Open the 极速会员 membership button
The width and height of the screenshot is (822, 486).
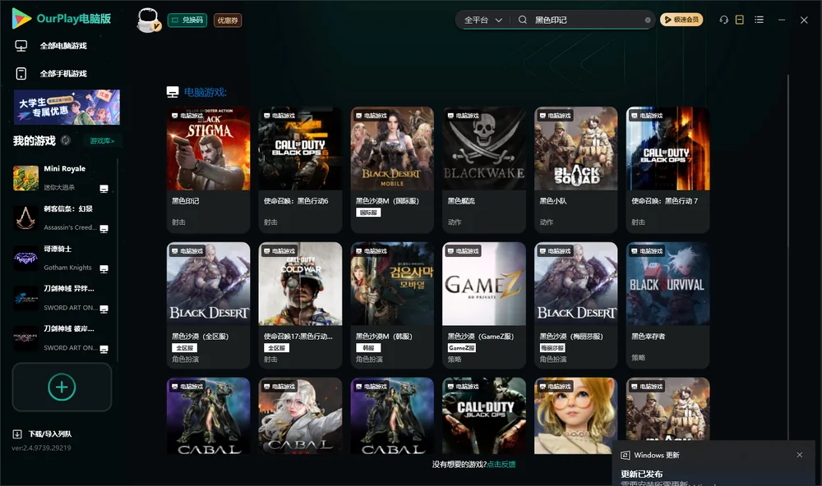point(681,20)
